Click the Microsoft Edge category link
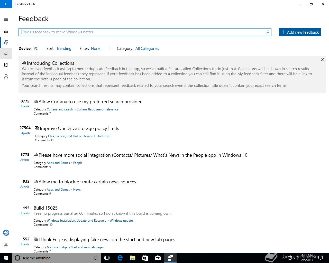 [57, 247]
